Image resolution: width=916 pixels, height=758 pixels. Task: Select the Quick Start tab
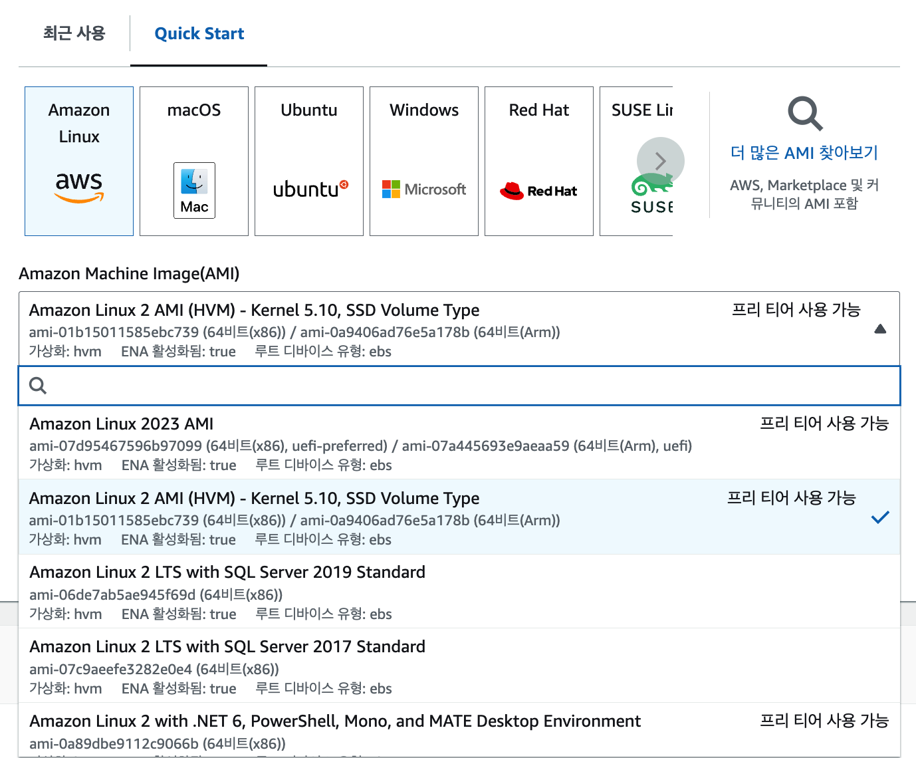(x=199, y=33)
